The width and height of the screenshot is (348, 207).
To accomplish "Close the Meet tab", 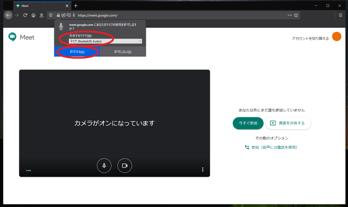I will click(x=67, y=6).
